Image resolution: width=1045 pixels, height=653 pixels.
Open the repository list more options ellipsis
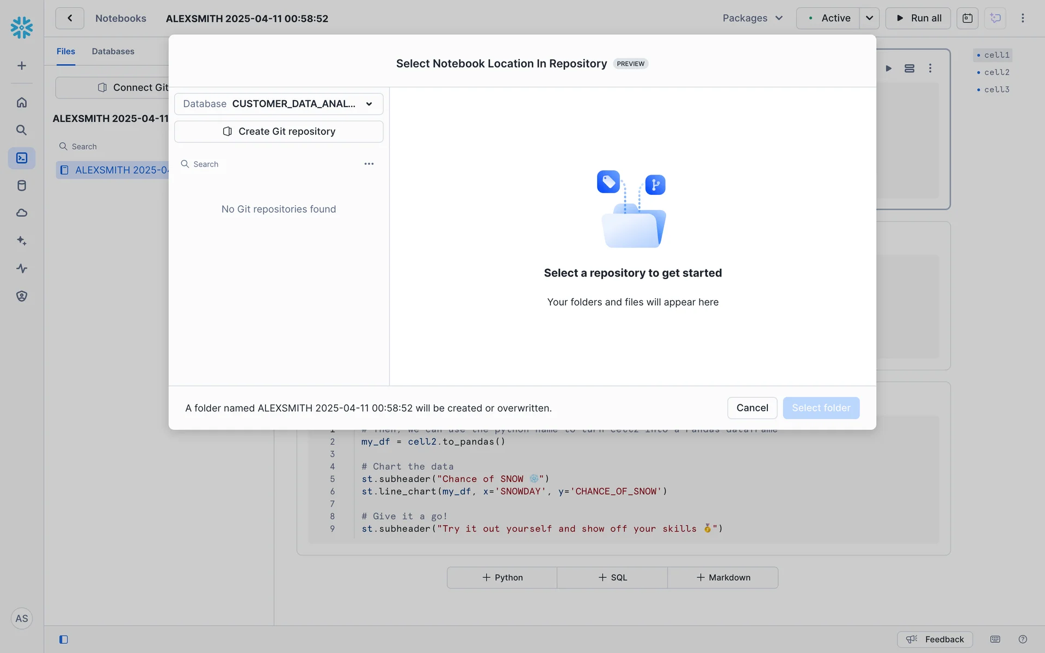click(x=369, y=164)
